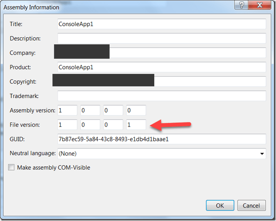276x221 pixels.
Task: Confirm with the OK button
Action: tap(220, 205)
